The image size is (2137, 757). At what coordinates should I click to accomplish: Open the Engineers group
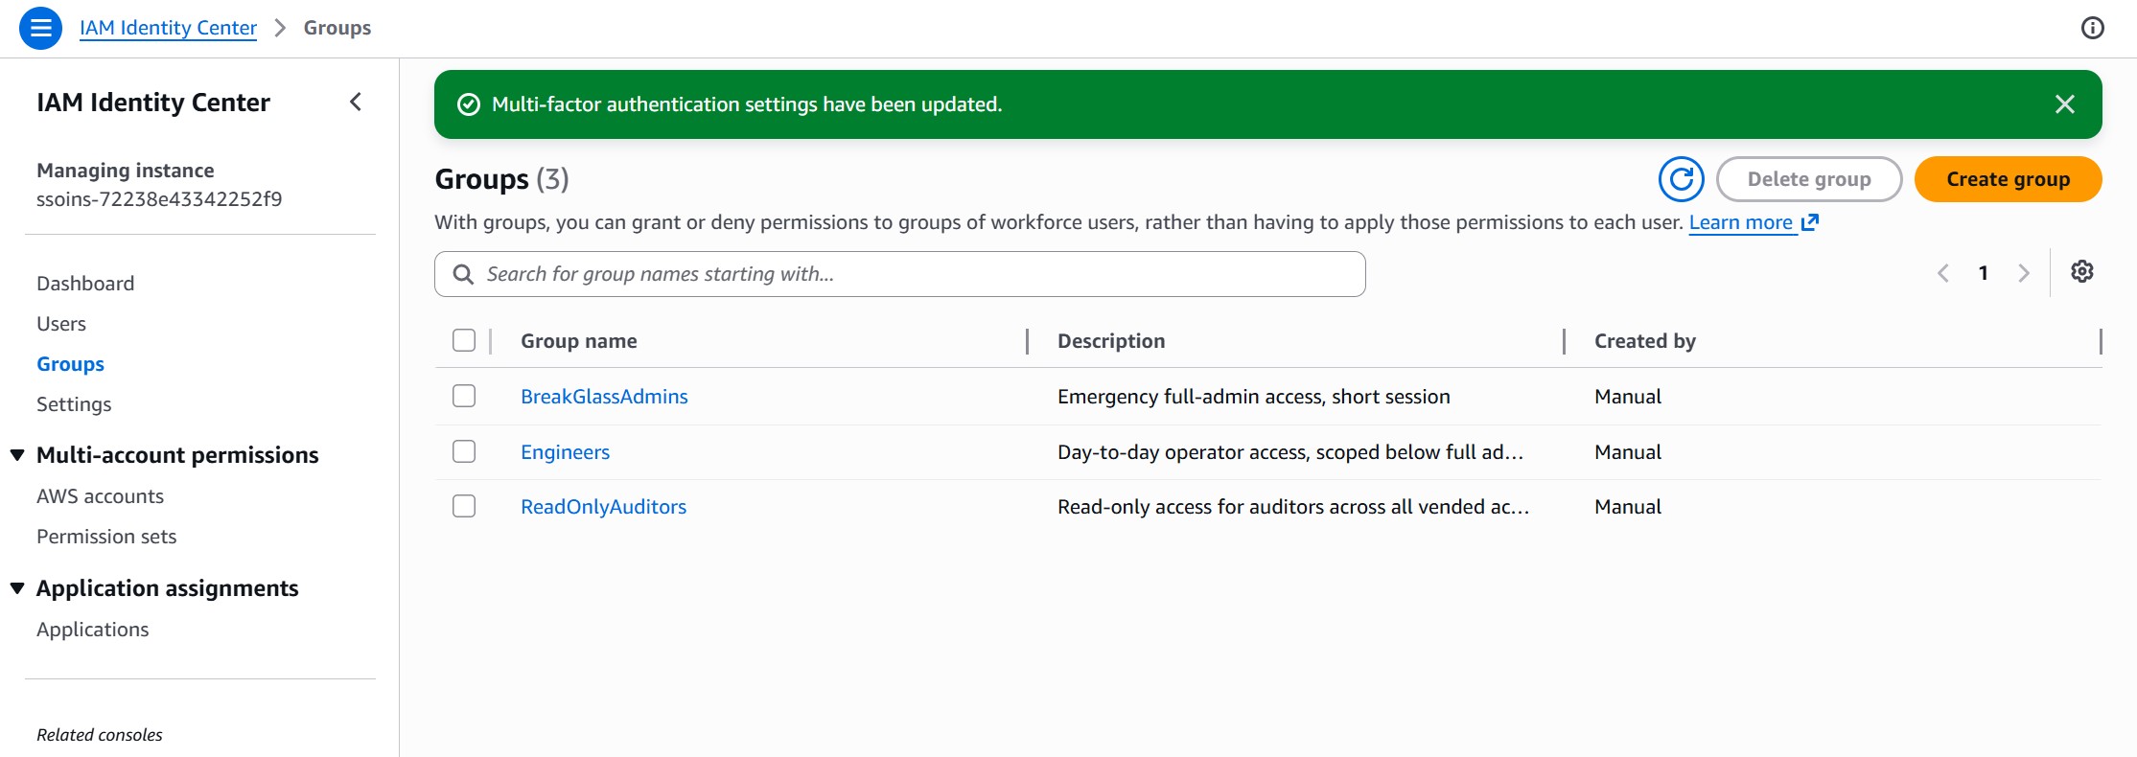coord(565,452)
